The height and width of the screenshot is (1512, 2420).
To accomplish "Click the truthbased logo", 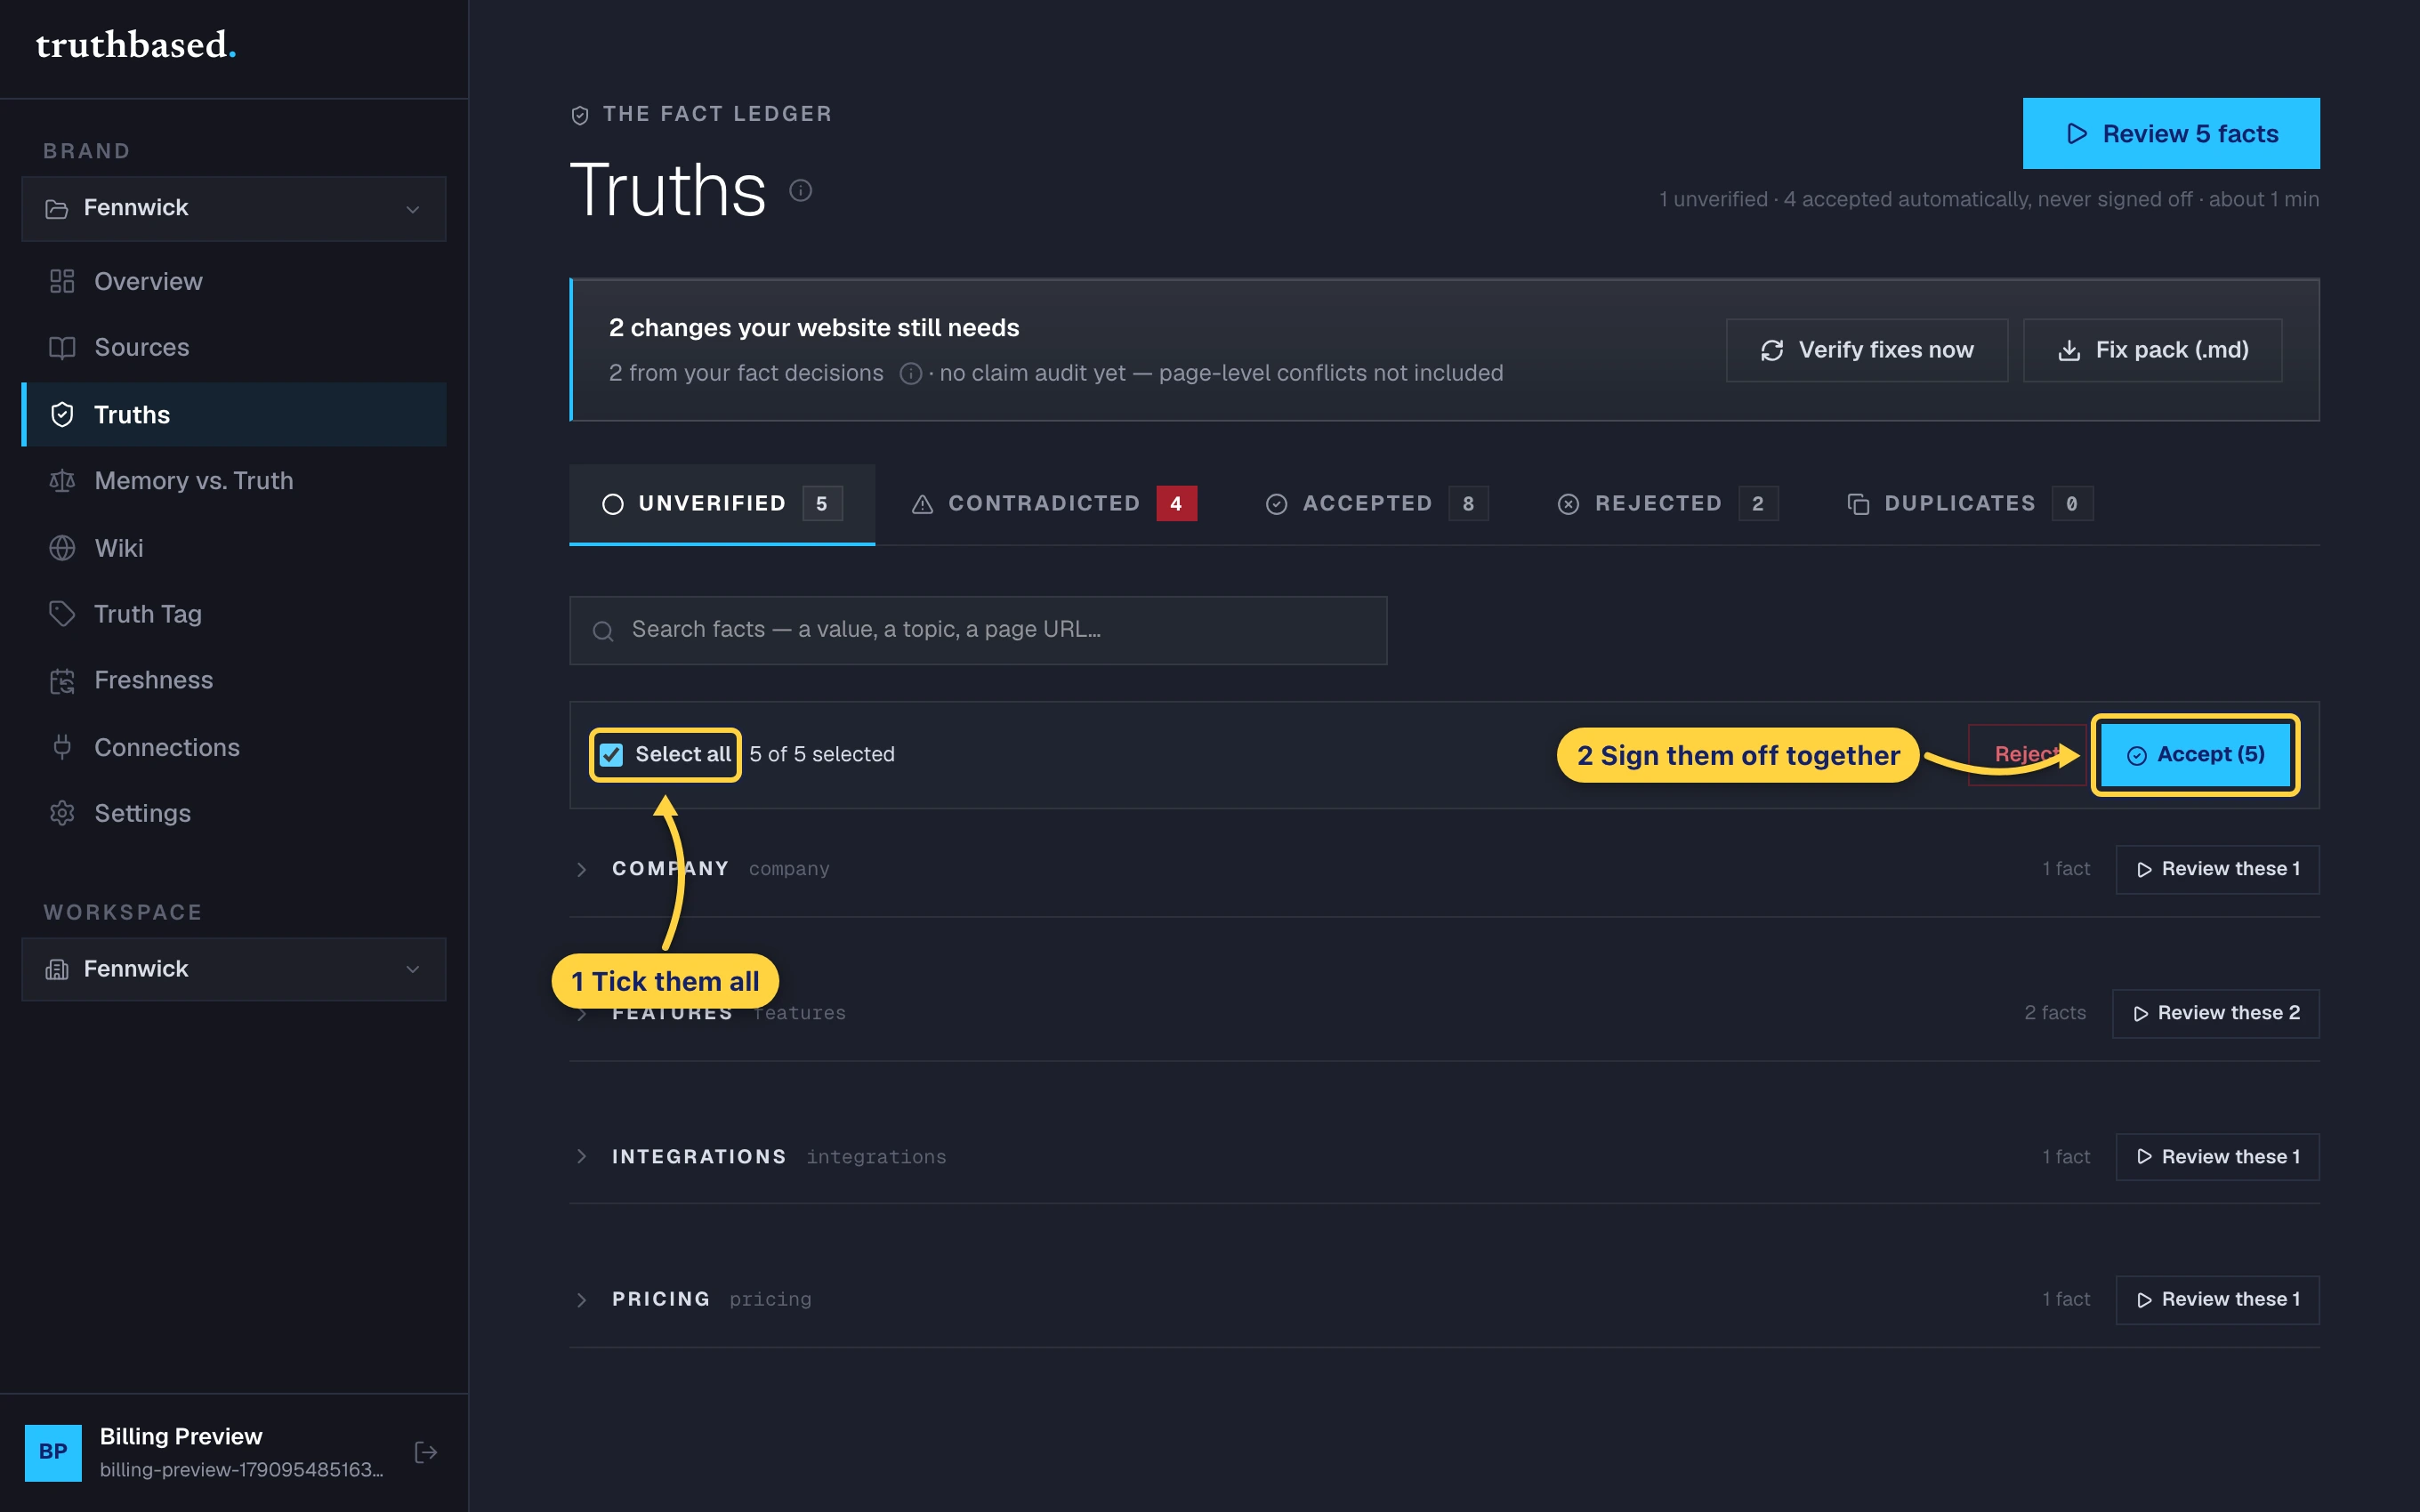I will pyautogui.click(x=136, y=45).
